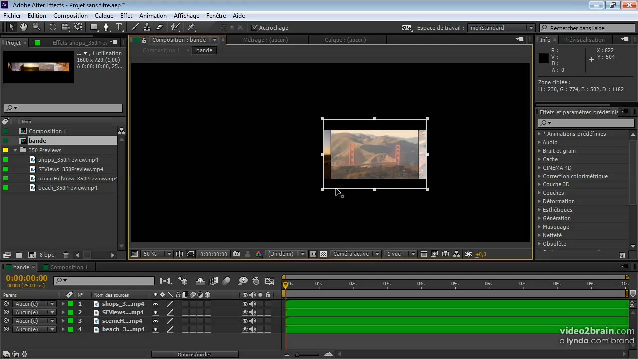Select the Hand tool

click(24, 27)
